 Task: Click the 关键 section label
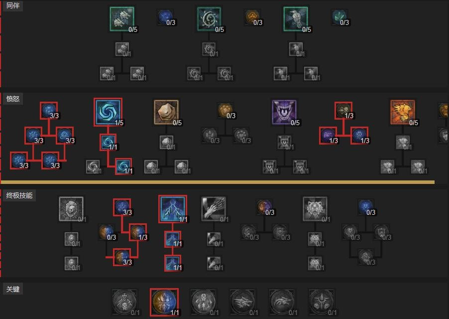coord(13,289)
